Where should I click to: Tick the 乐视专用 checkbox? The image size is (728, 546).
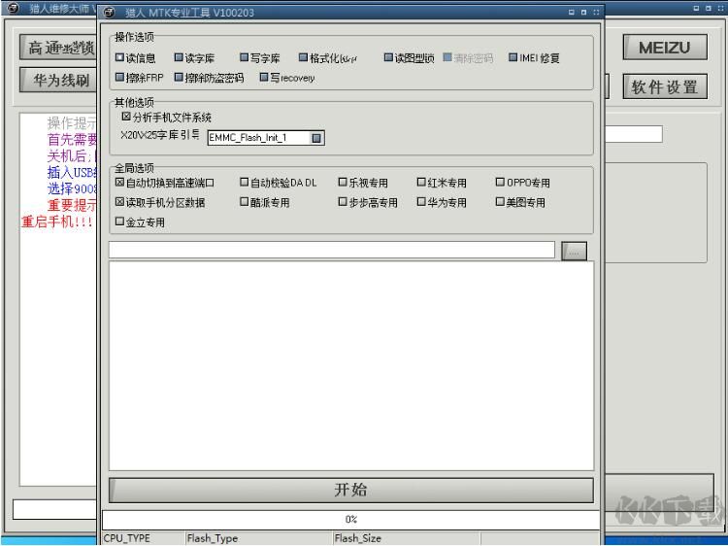click(x=343, y=182)
